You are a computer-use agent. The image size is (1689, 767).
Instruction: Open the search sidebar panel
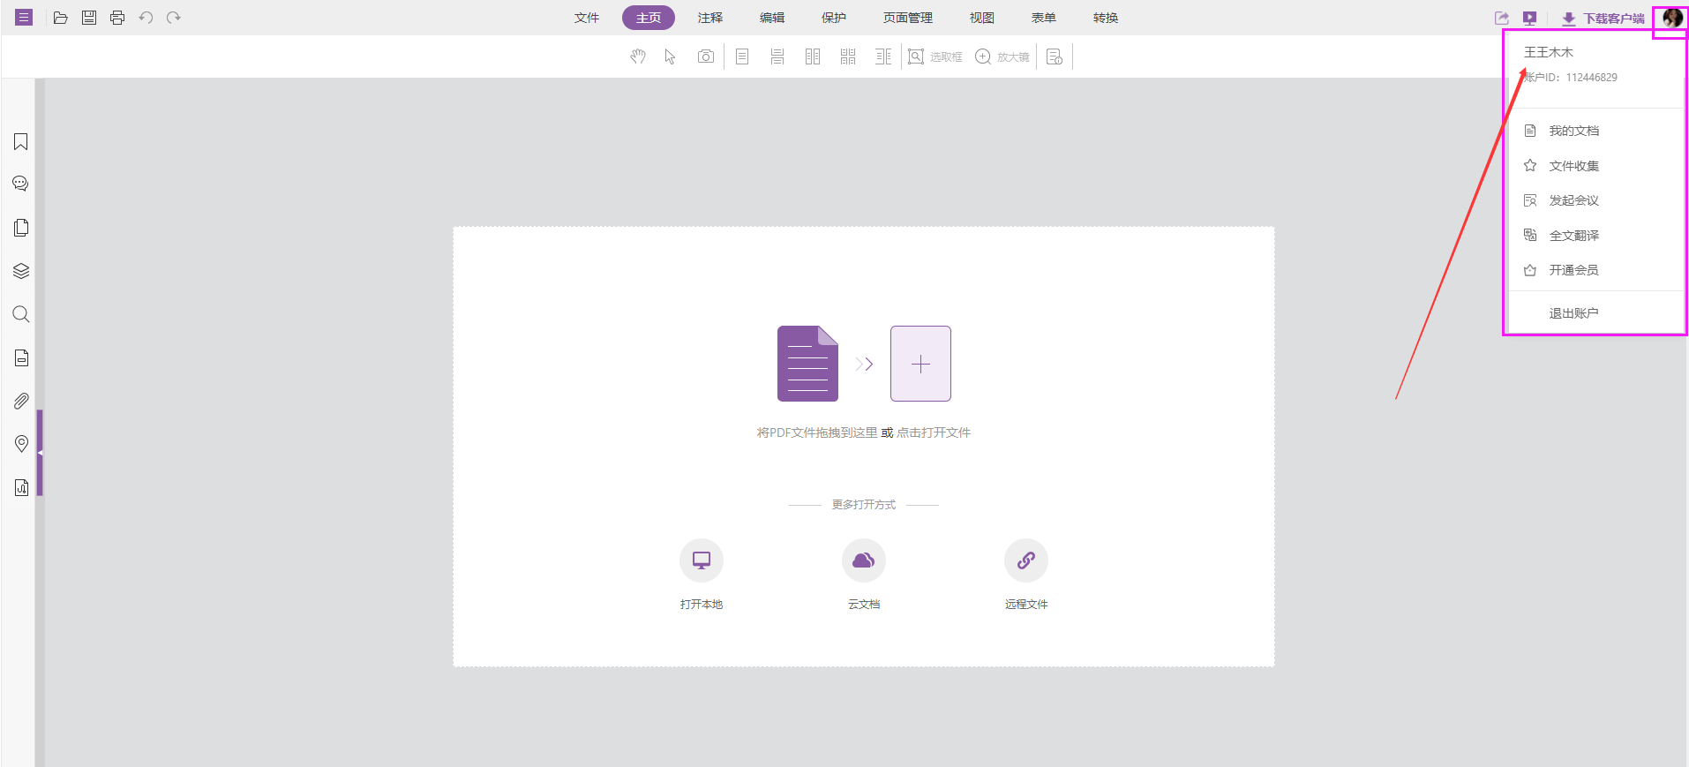pyautogui.click(x=21, y=314)
